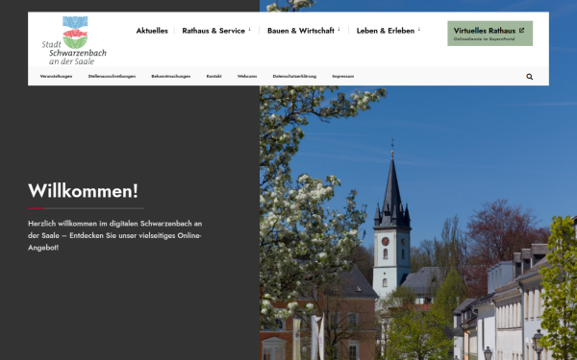Expand the Leben & Erleben dropdown
The width and height of the screenshot is (577, 360).
tap(389, 31)
